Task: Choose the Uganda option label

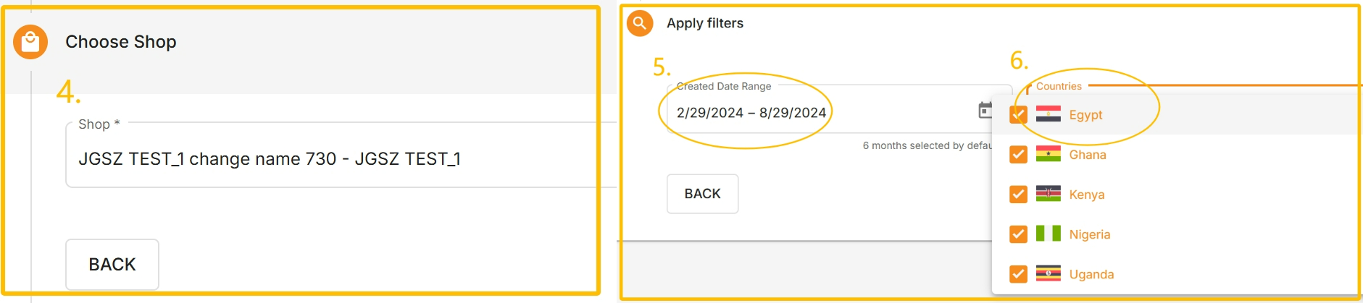Action: [1091, 274]
